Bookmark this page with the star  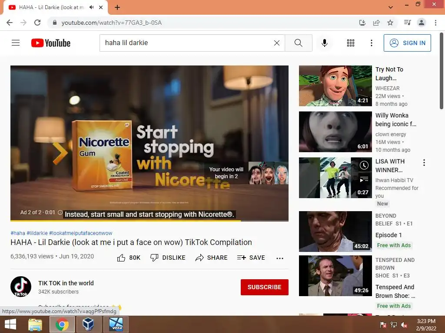click(390, 23)
